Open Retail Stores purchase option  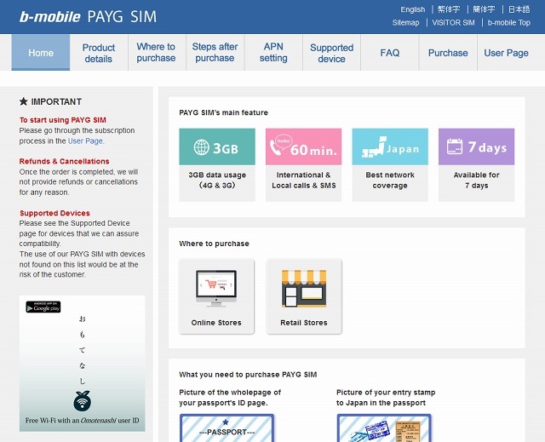click(x=304, y=296)
